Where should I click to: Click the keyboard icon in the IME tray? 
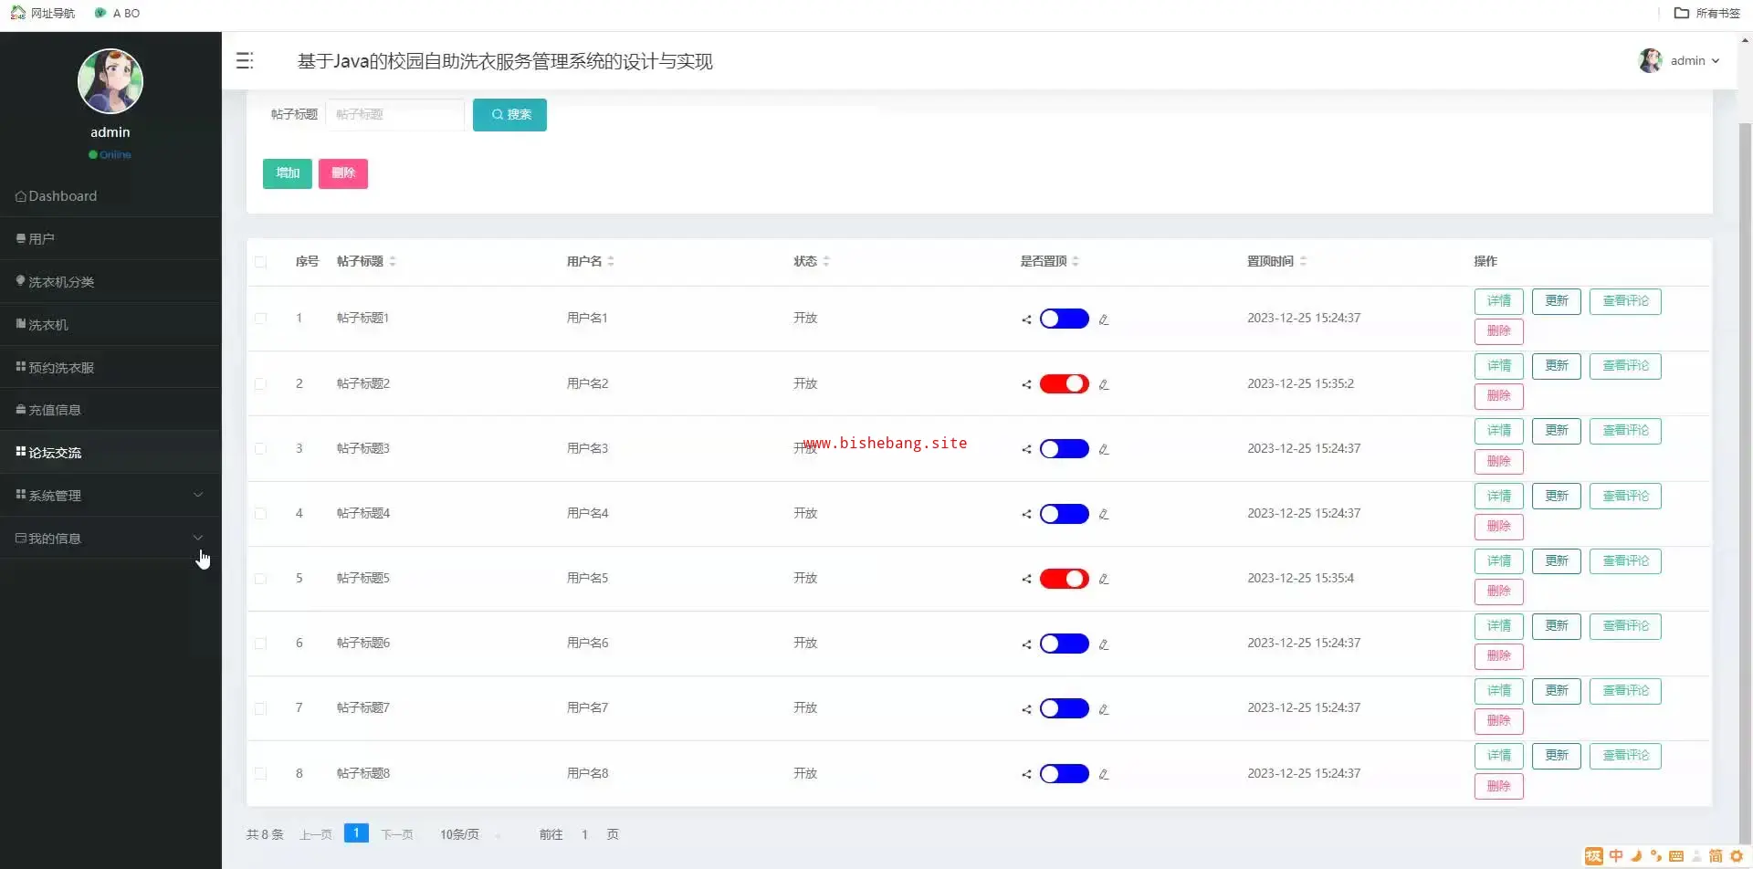[x=1675, y=856]
